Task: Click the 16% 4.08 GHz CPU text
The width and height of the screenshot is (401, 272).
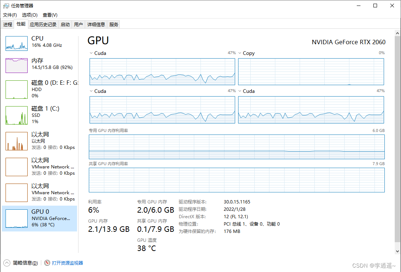Action: (x=47, y=45)
